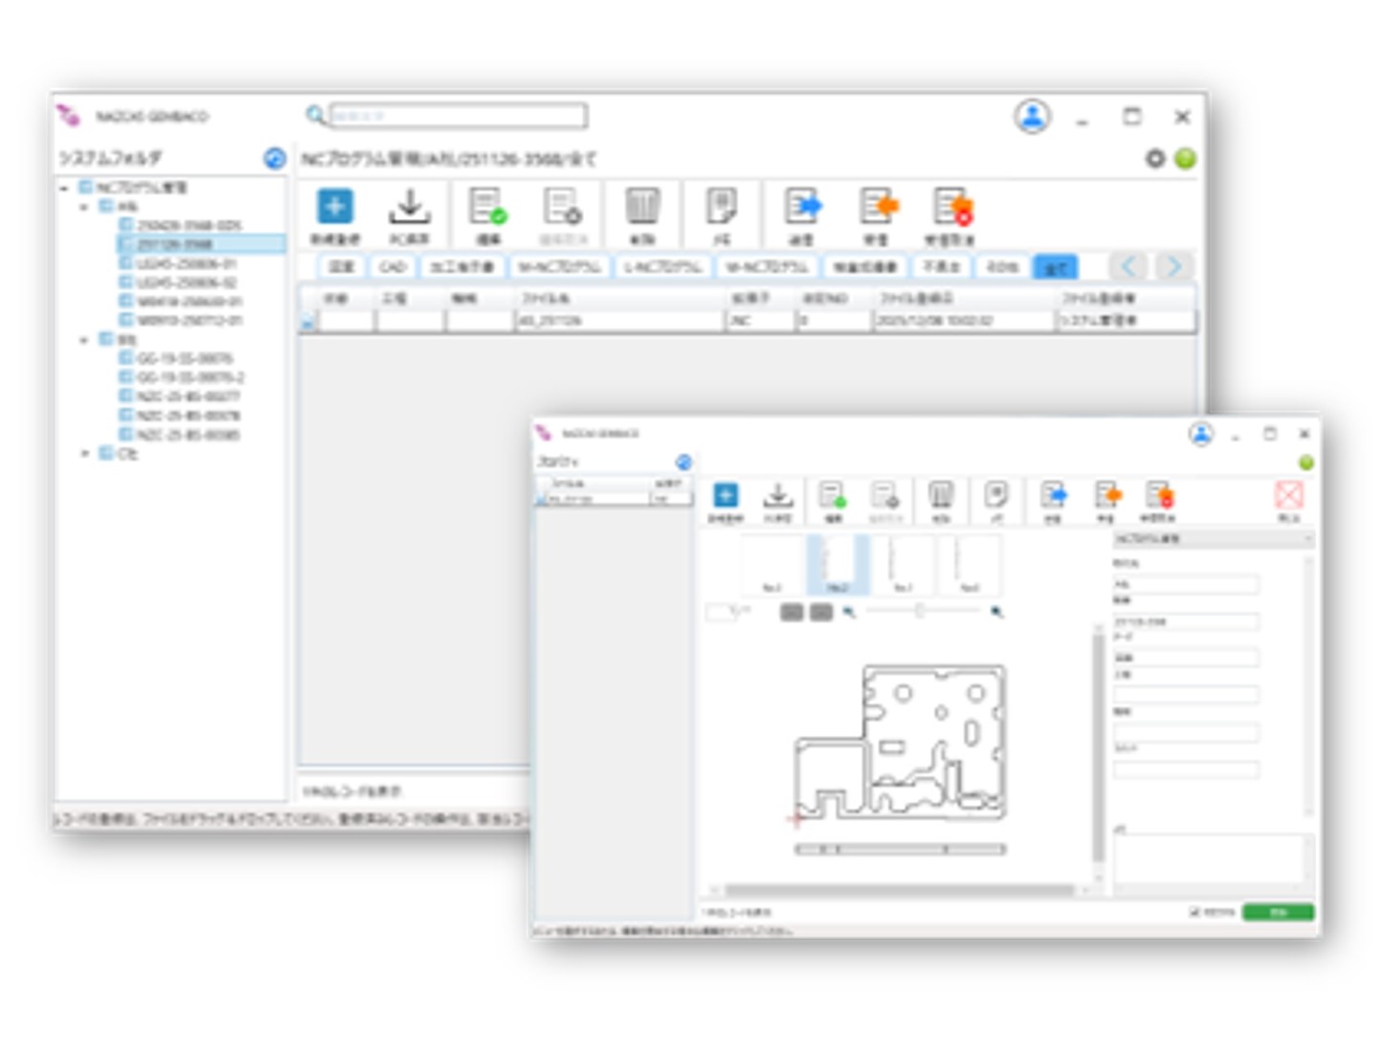Select the highlighted blue 全て tab
This screenshot has height=1052, width=1384.
1055,267
